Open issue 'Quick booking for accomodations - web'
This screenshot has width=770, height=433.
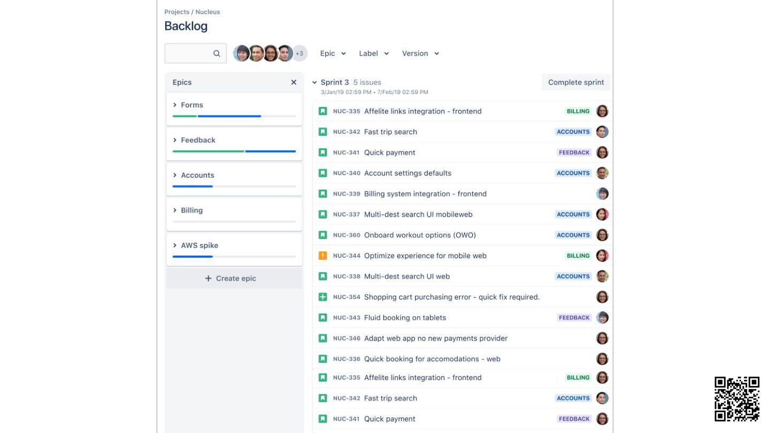pos(432,359)
